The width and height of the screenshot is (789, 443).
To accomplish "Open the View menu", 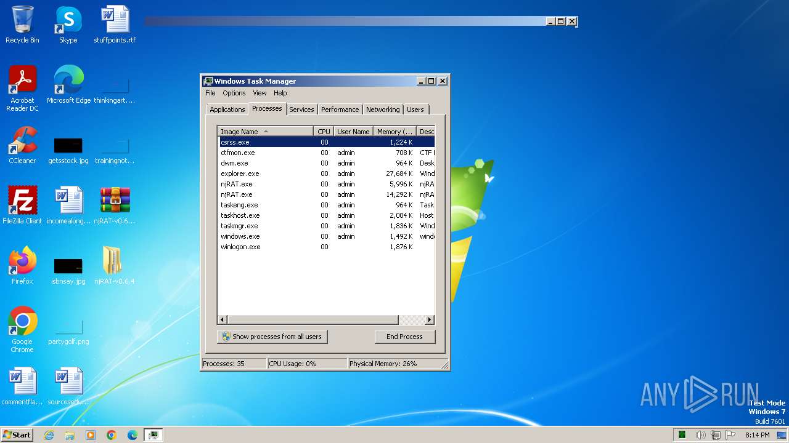I will coord(260,93).
